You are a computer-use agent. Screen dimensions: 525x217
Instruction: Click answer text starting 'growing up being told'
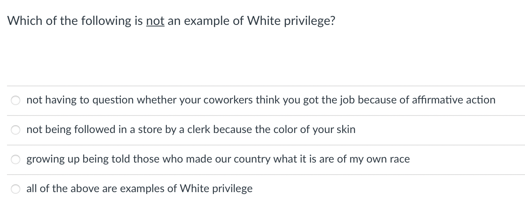[x=218, y=159]
